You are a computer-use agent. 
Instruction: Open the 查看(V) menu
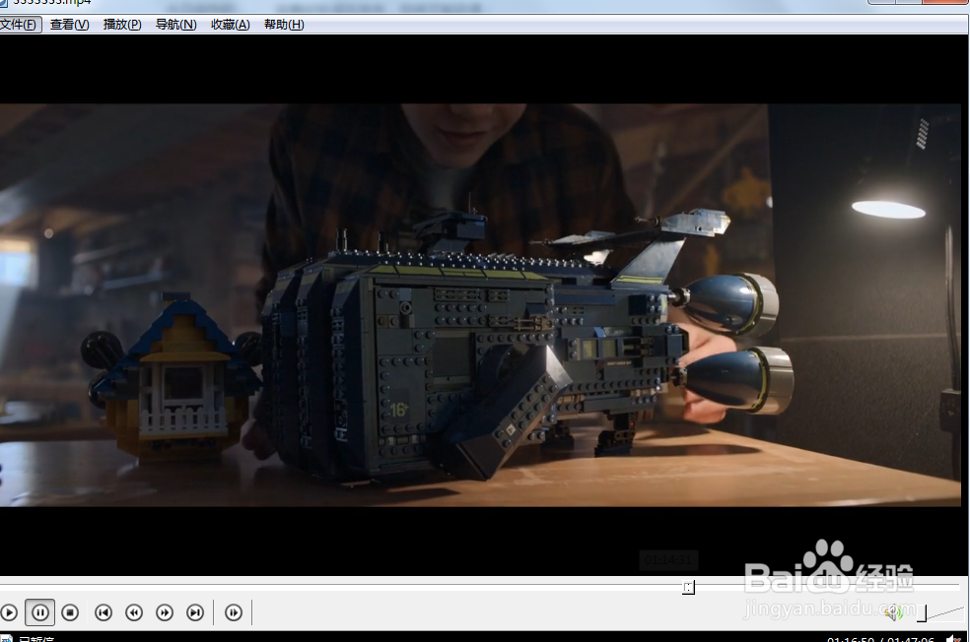(69, 25)
